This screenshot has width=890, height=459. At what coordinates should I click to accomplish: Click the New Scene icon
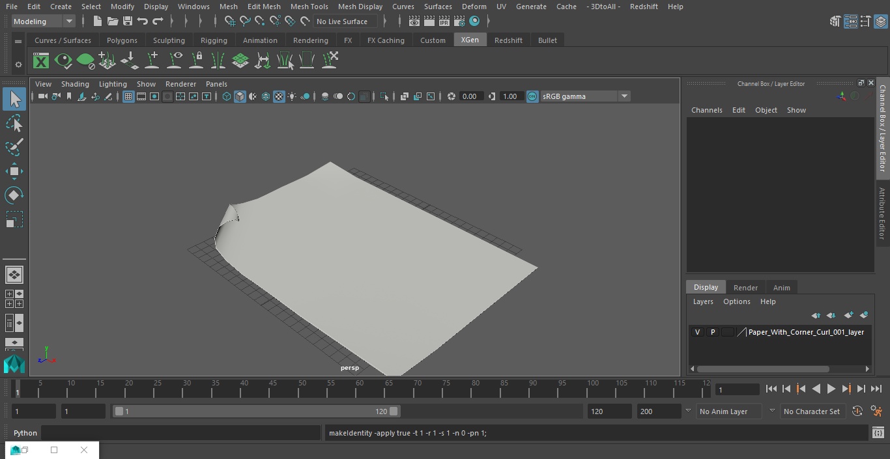click(97, 21)
